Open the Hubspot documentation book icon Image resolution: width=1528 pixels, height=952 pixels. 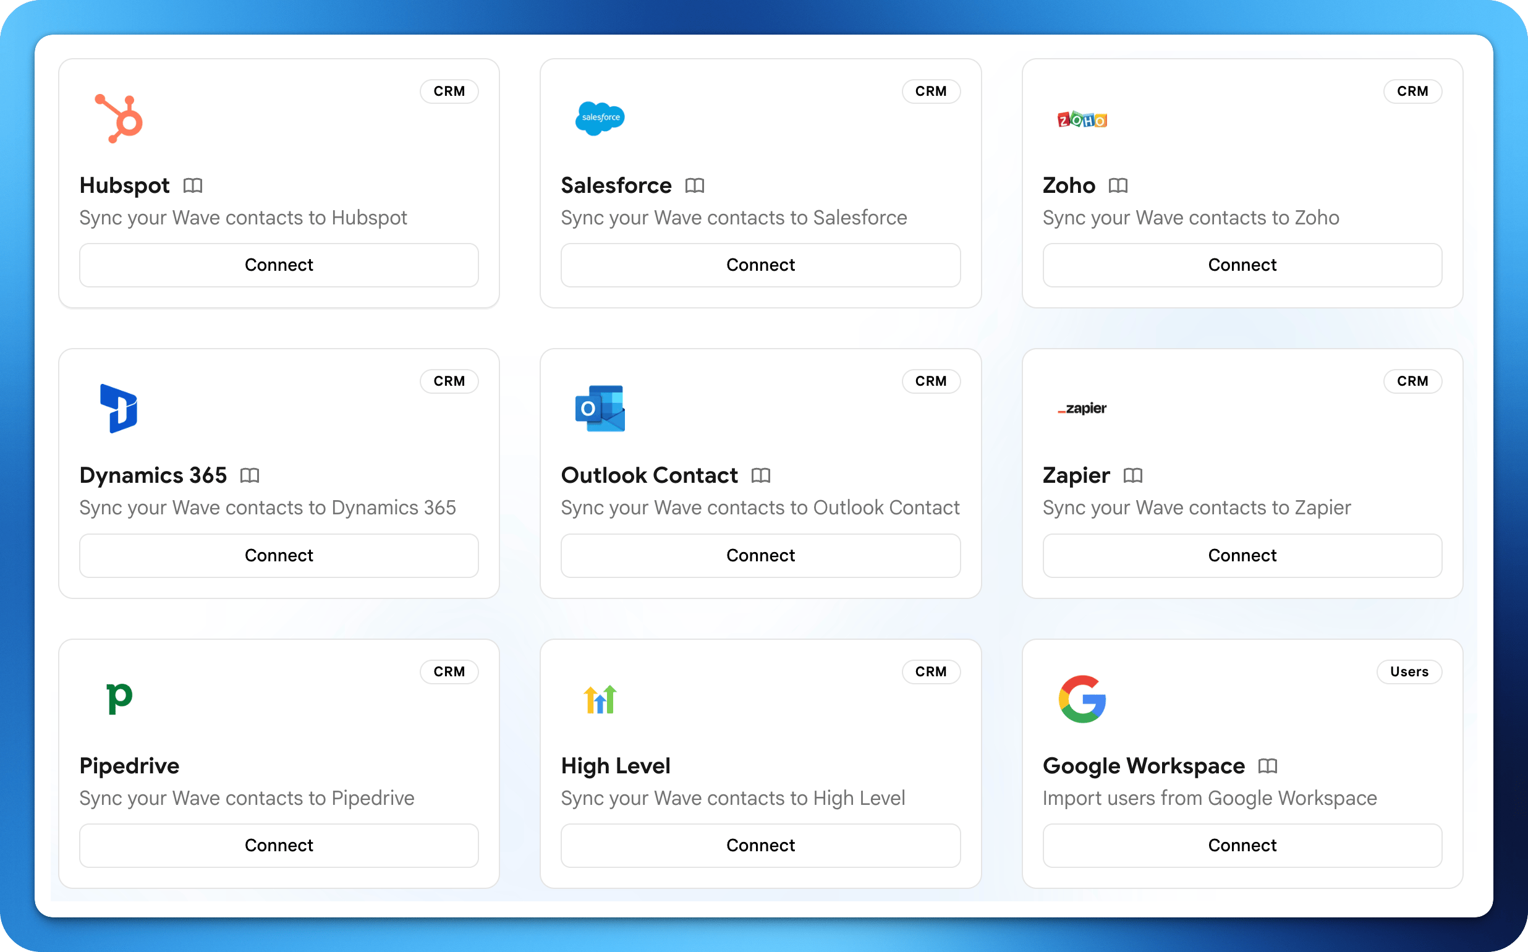193,185
